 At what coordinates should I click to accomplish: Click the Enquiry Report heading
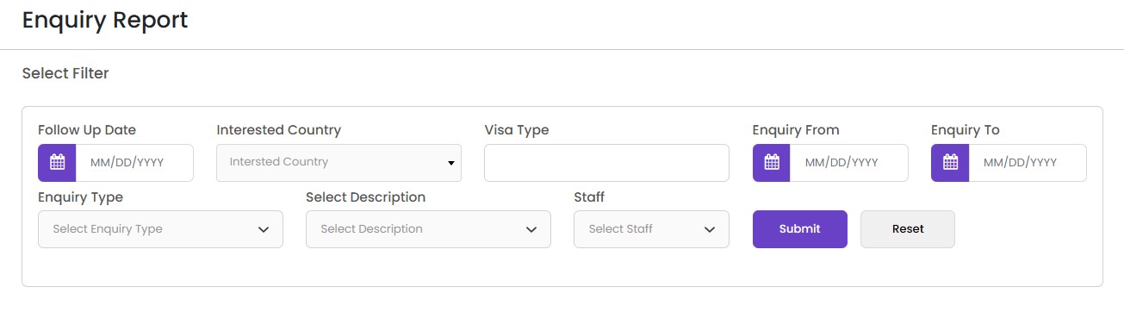click(x=105, y=21)
